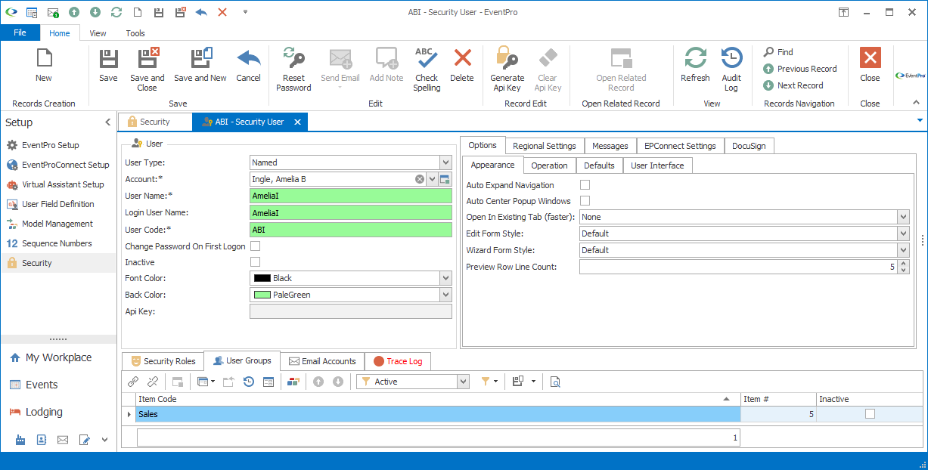Open the Active filter dropdown
The height and width of the screenshot is (470, 928).
[x=463, y=382]
